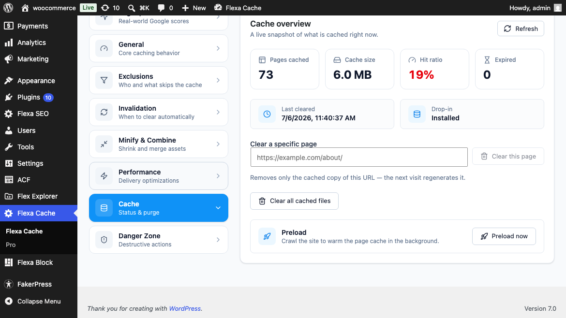Click the Users person icon
Image resolution: width=566 pixels, height=318 pixels.
click(9, 130)
